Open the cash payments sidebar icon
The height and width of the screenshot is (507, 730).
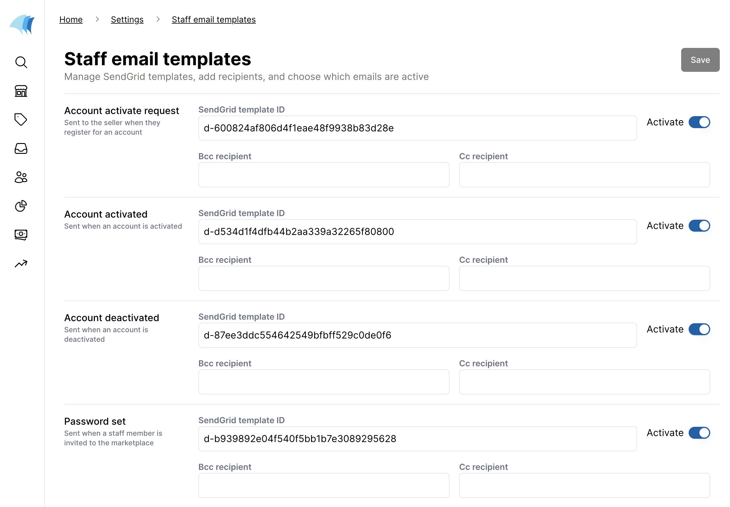click(21, 235)
